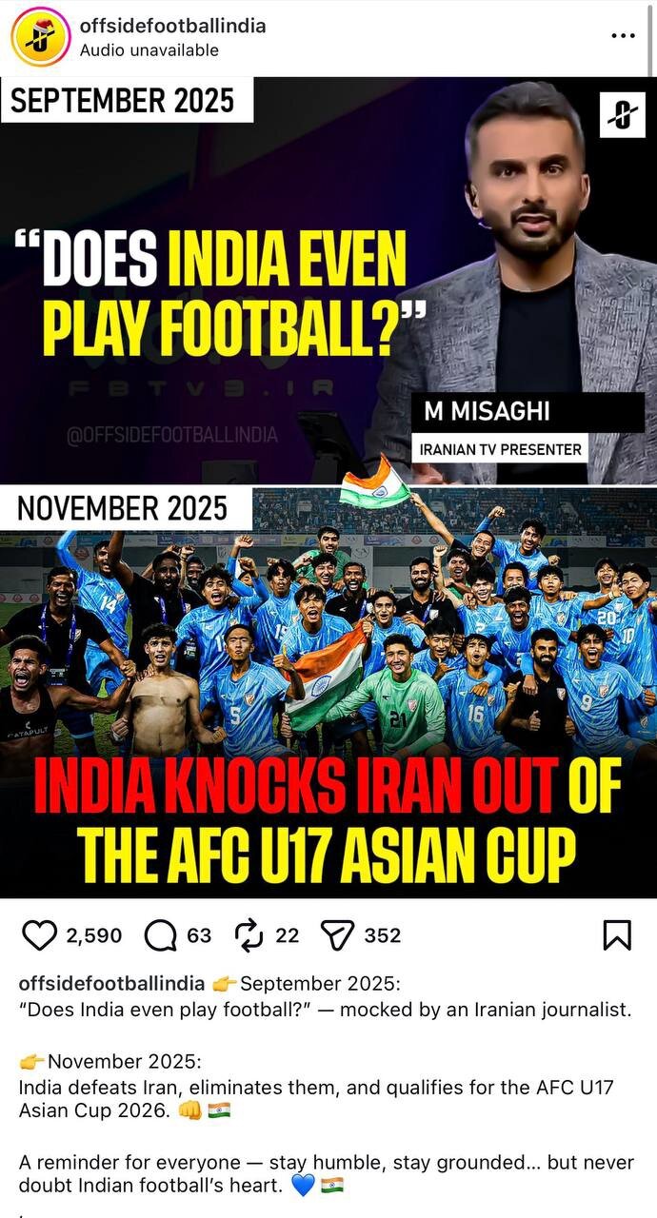
Task: Tap the India knocks Iran out headline
Action: click(x=328, y=820)
